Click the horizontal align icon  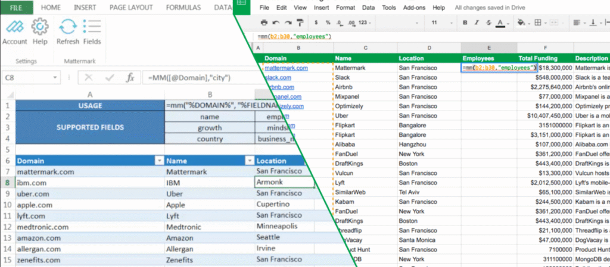(x=577, y=23)
